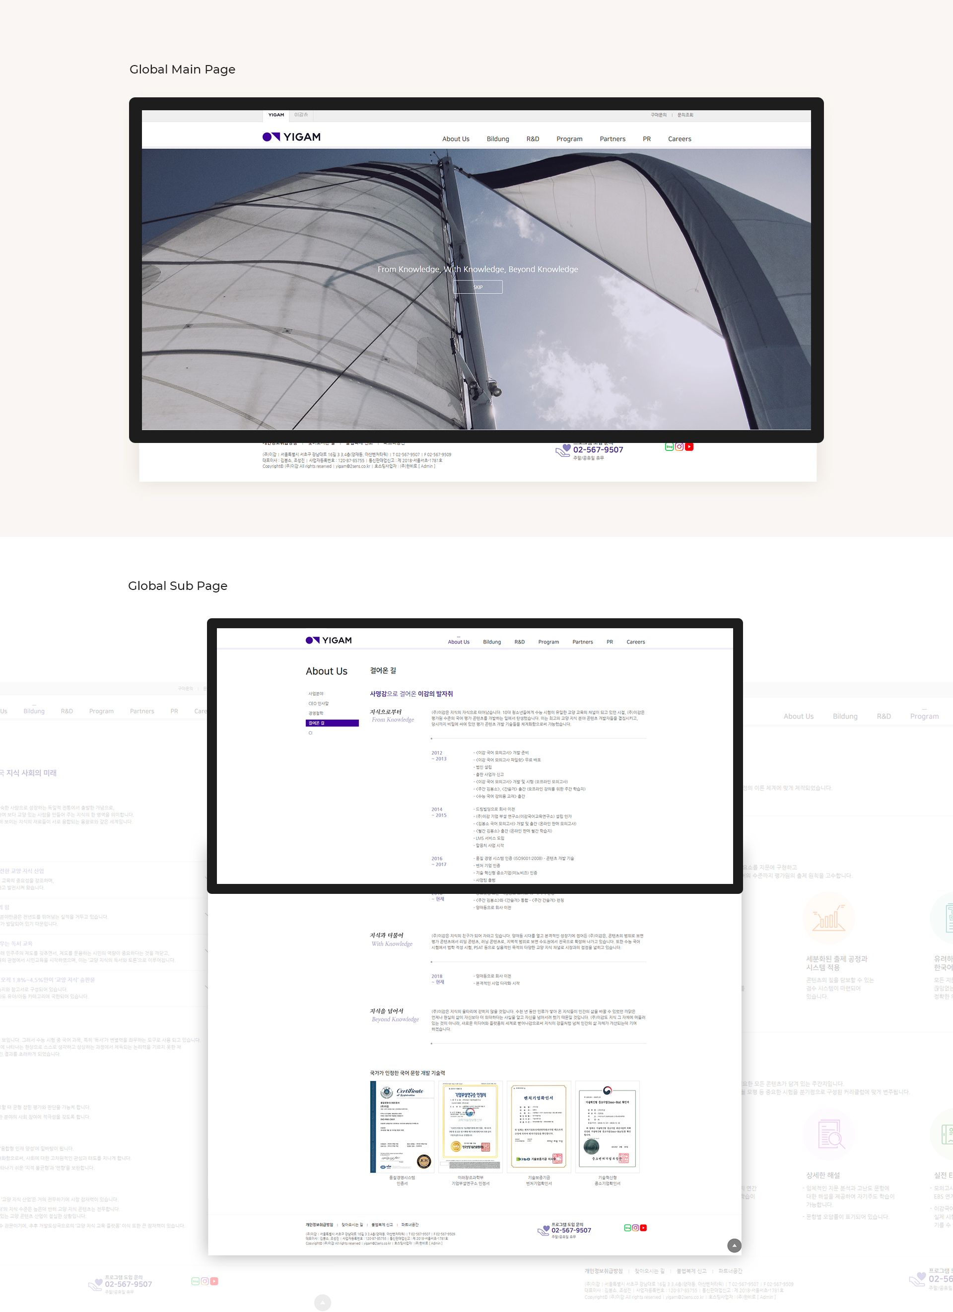Click the faded YouTube icon on the left background page
Screen dimensions: 953x1312
[214, 1281]
